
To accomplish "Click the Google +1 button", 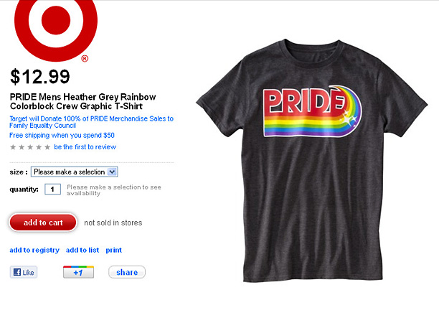I will click(78, 272).
